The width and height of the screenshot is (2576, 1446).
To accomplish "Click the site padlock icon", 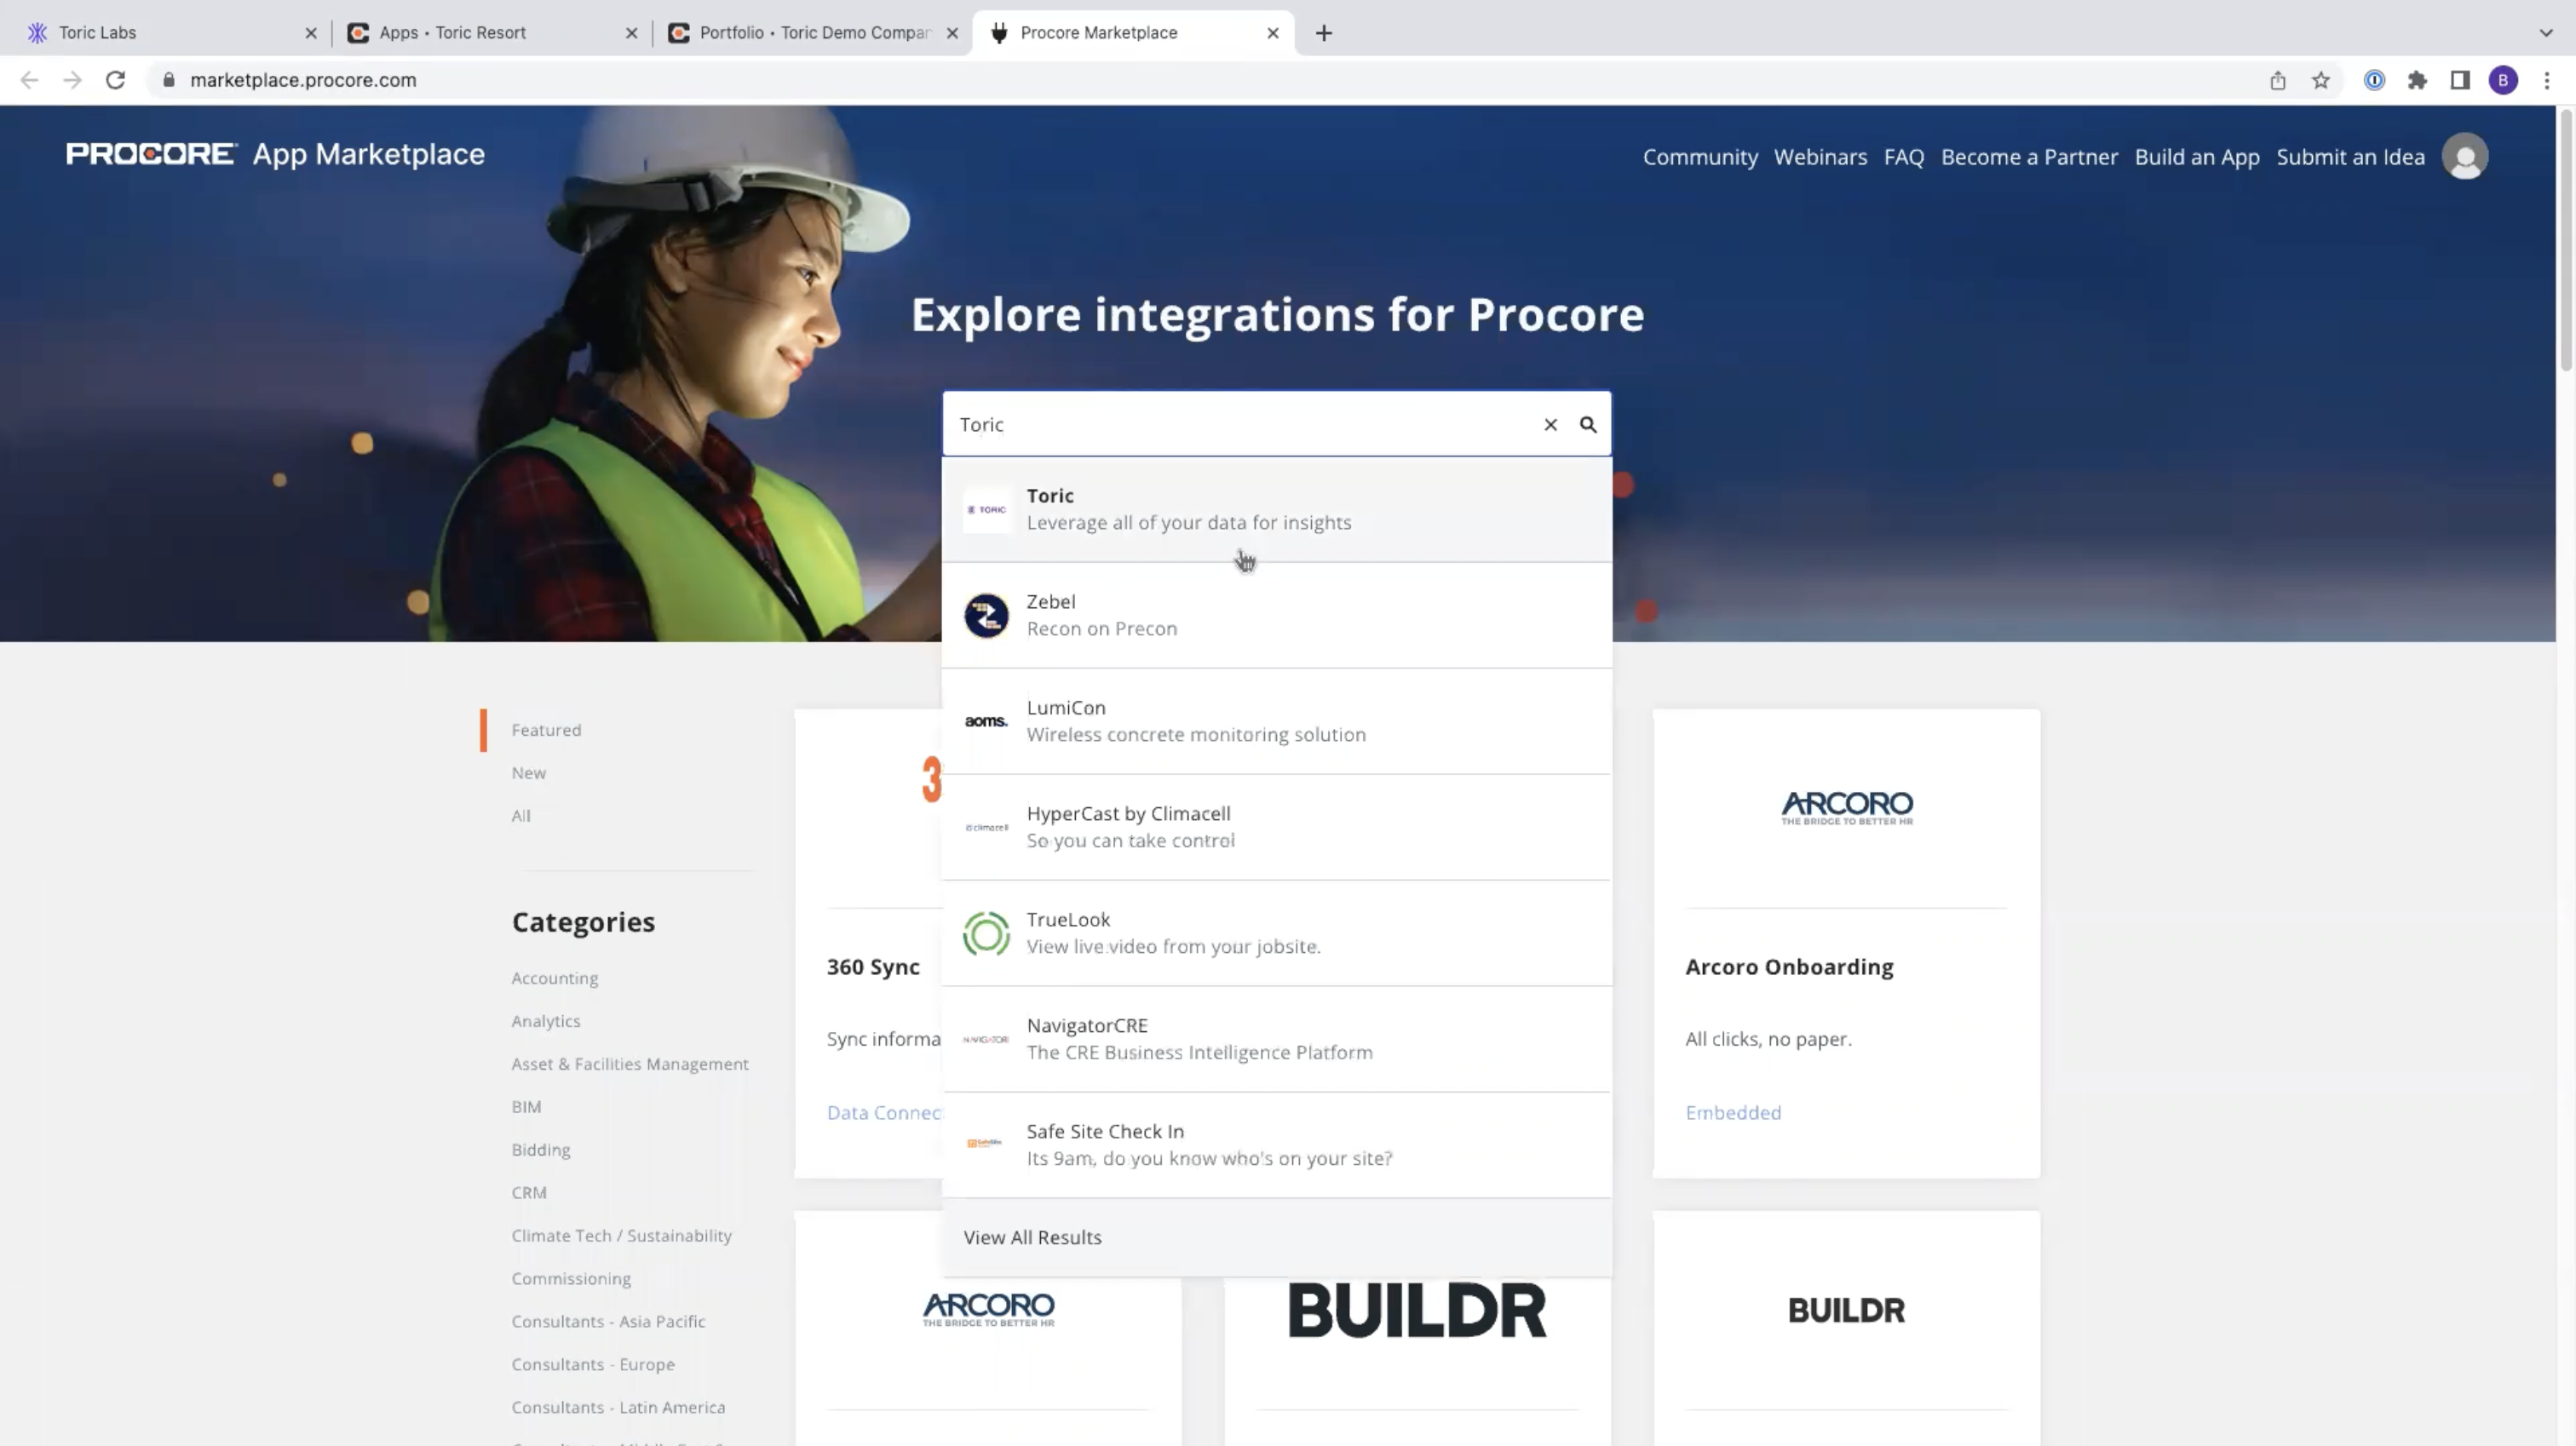I will tap(169, 80).
